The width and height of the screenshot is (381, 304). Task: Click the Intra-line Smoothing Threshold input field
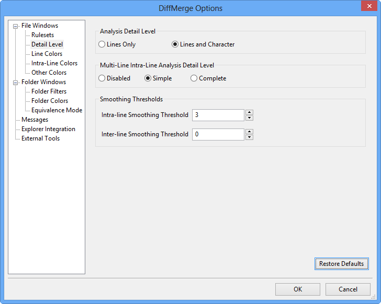[218, 115]
